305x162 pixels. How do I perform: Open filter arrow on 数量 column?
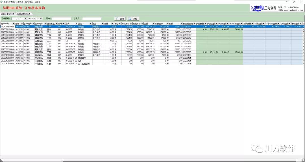point(112,24)
